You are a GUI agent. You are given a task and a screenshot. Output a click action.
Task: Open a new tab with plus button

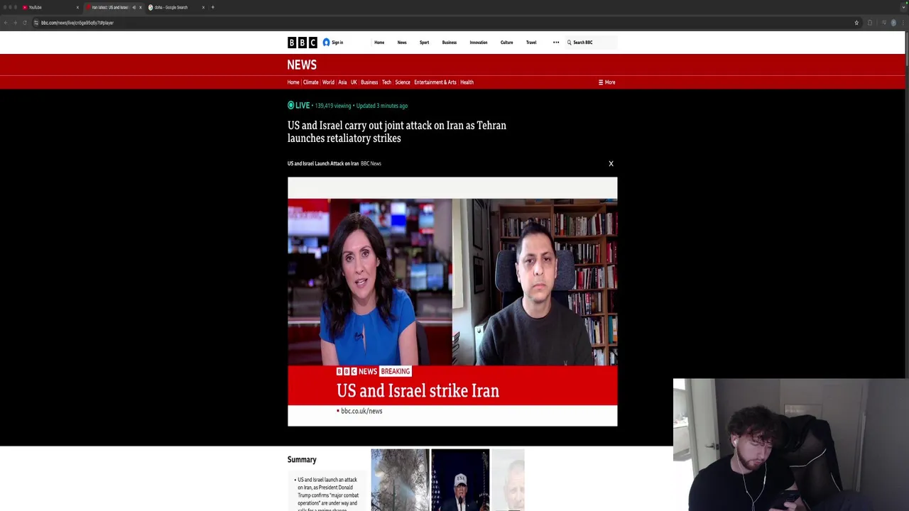pos(212,7)
